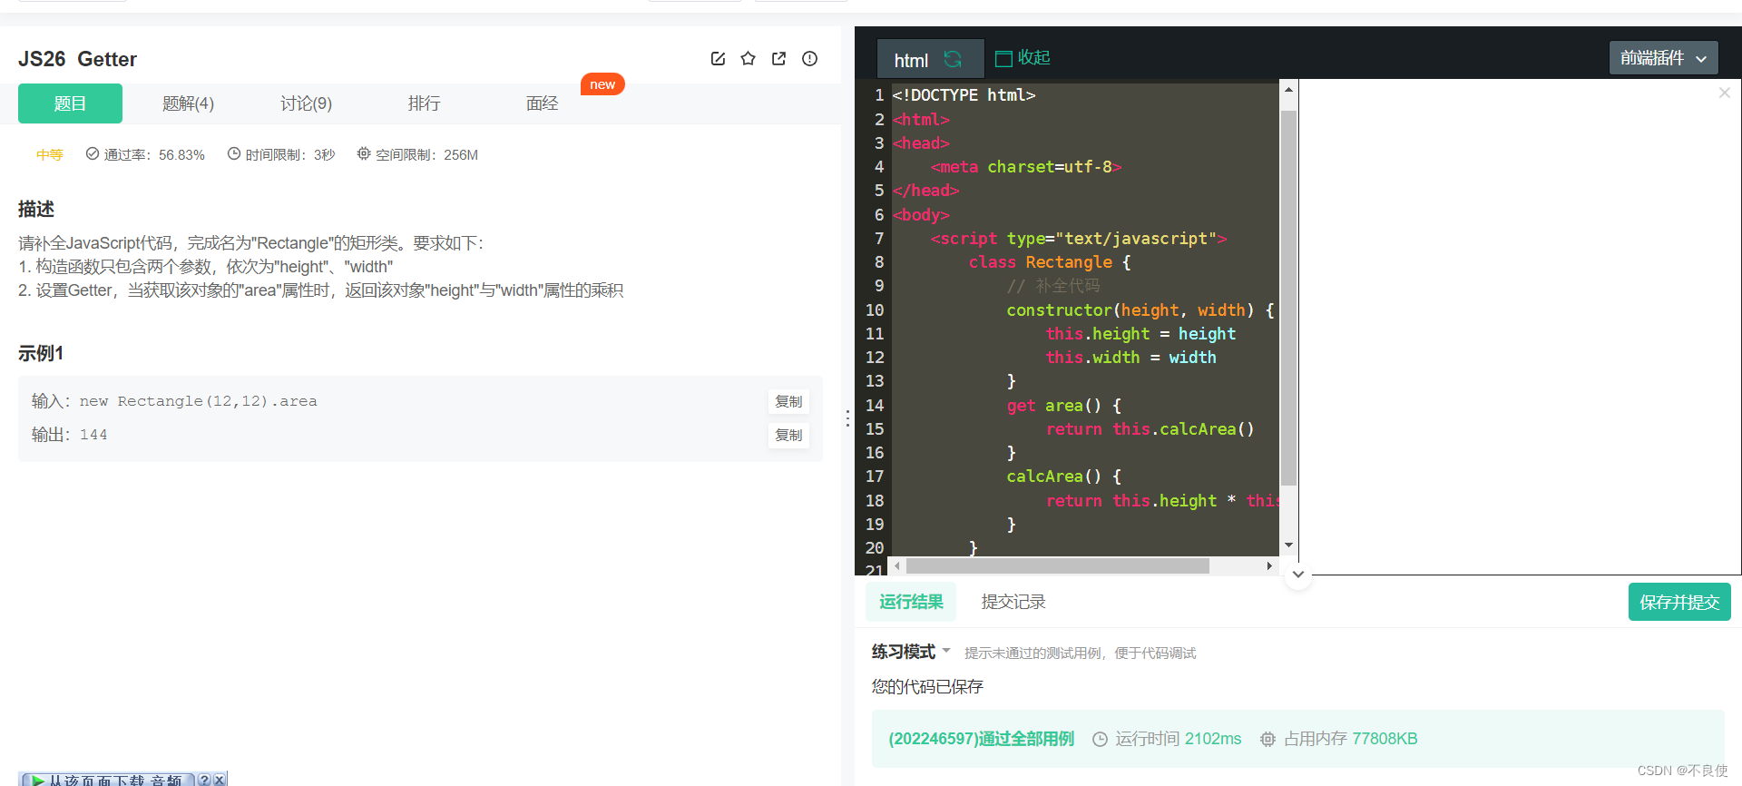
Task: Click the 中等 difficulty label
Action: [50, 155]
